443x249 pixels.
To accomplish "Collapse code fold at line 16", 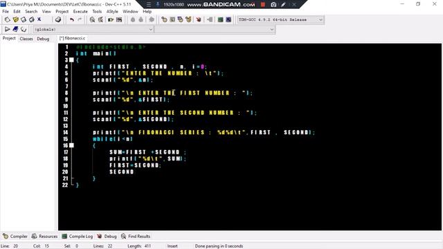I will point(71,145).
